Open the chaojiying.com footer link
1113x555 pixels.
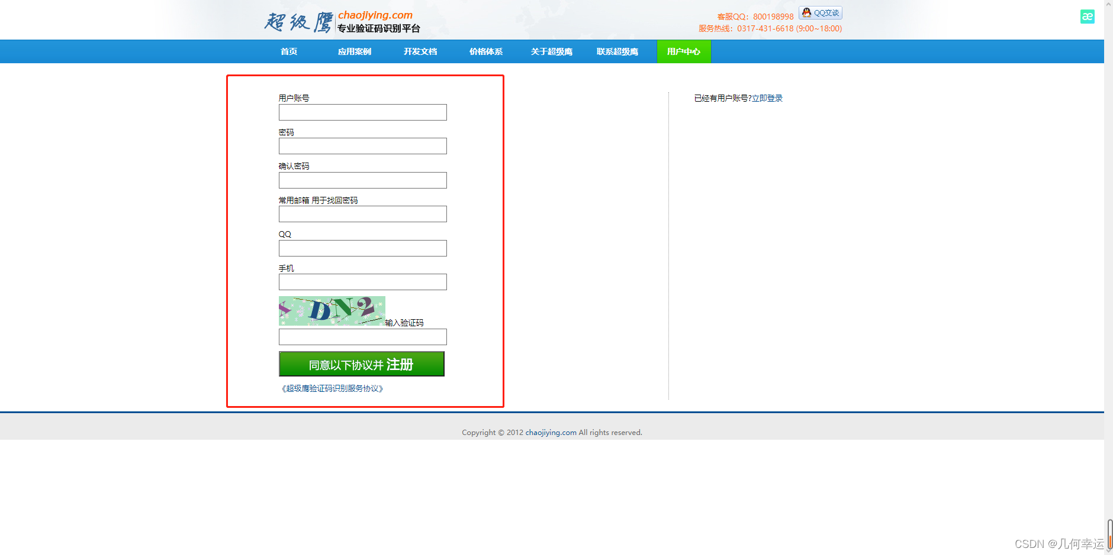click(551, 433)
